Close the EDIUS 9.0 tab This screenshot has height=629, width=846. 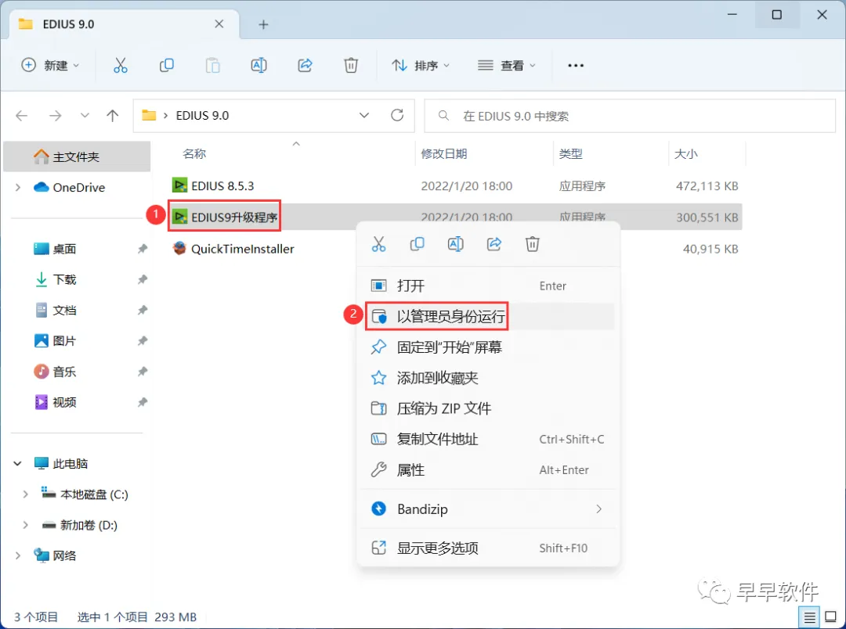click(x=219, y=23)
